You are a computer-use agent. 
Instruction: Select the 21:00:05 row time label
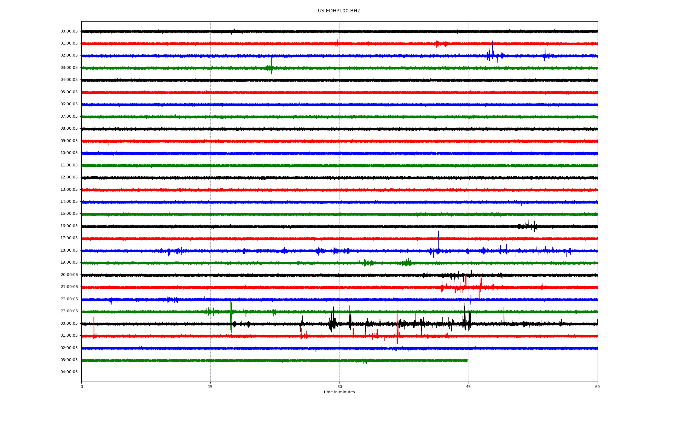[69, 287]
